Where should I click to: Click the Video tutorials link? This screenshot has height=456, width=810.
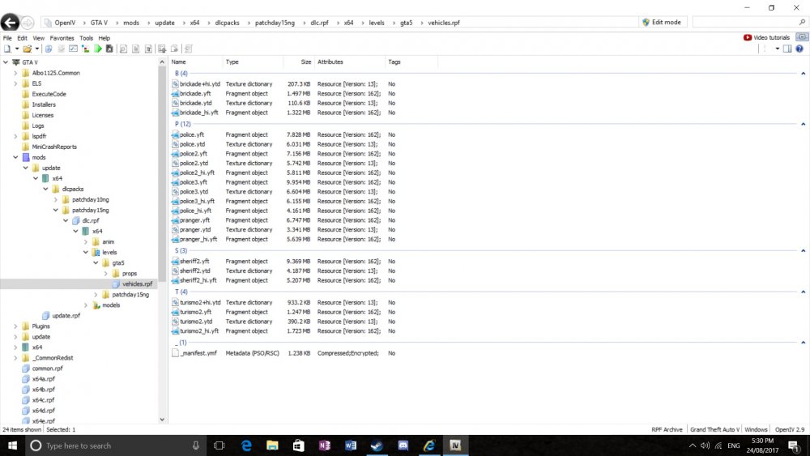(766, 37)
